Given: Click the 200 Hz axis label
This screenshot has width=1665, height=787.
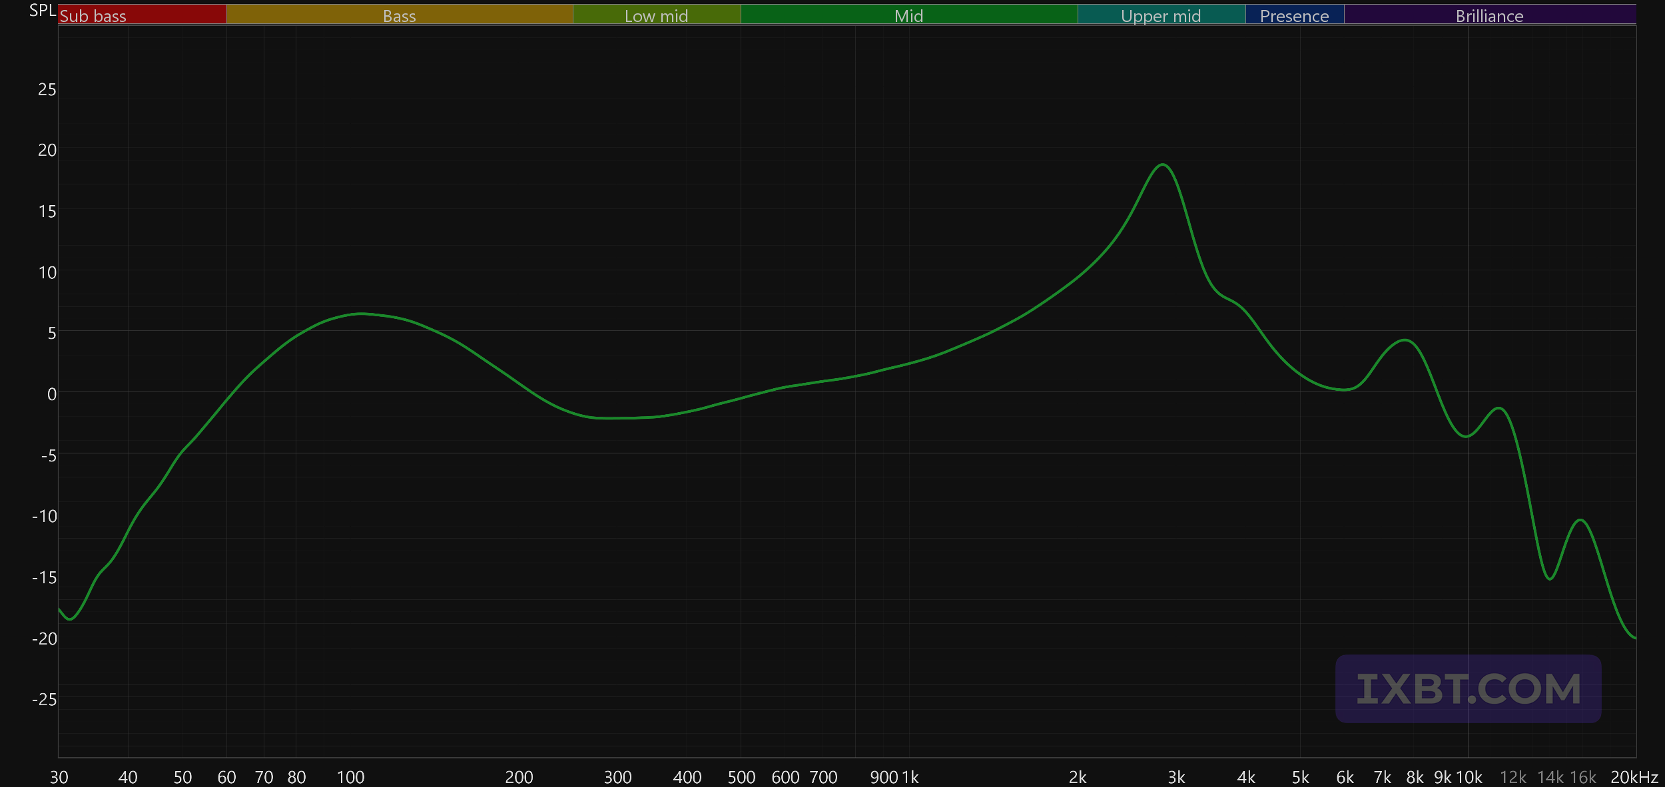Looking at the screenshot, I should click(519, 777).
